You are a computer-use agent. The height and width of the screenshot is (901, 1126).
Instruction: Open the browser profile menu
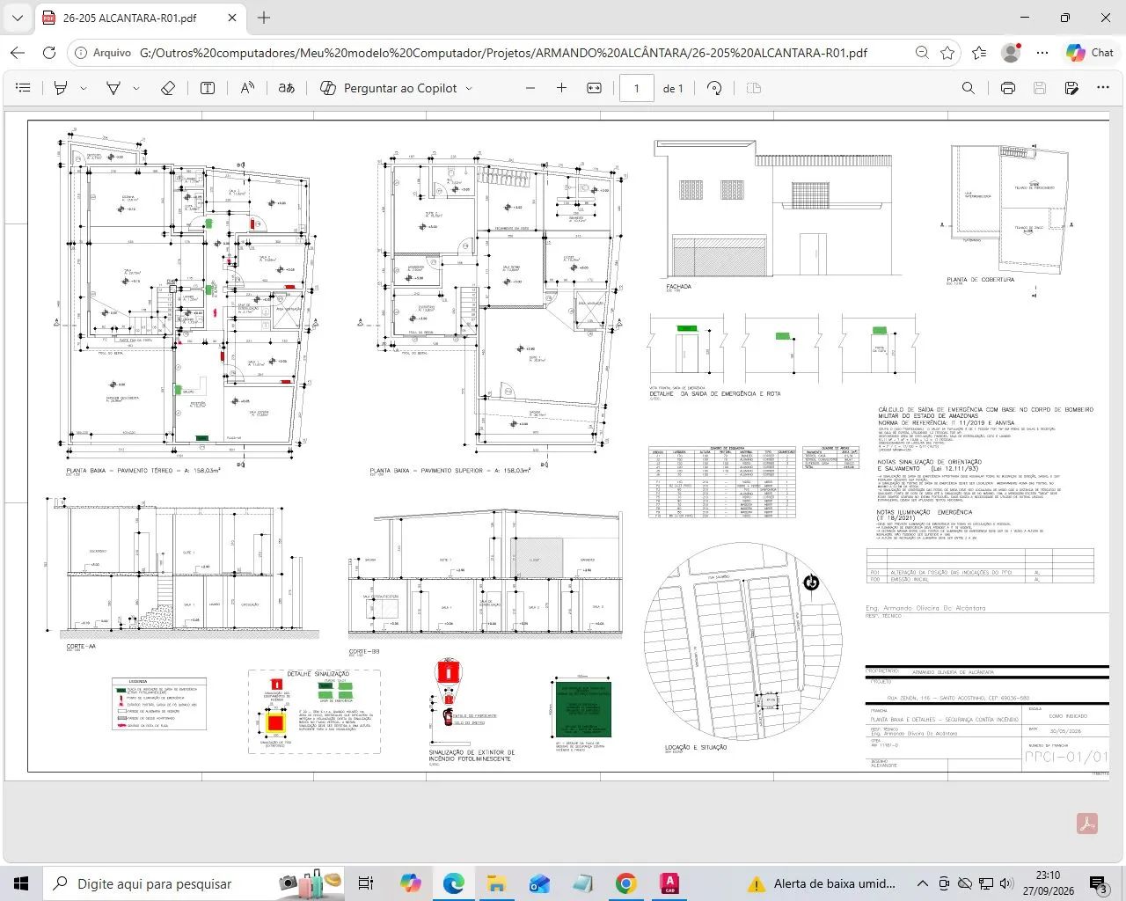point(1011,53)
